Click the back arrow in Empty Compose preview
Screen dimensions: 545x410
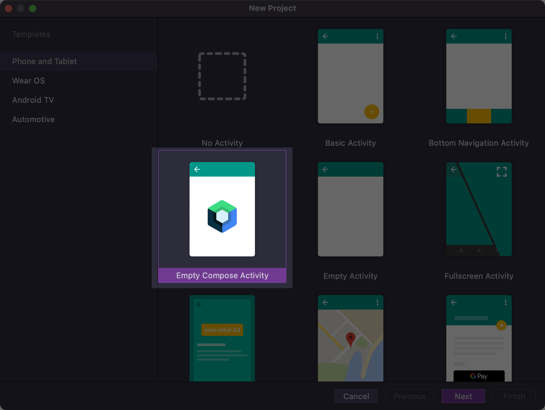click(197, 169)
